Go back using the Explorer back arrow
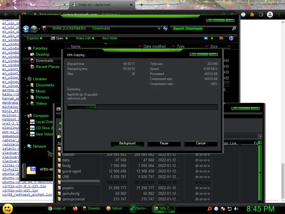The image size is (285, 214). pos(26,29)
